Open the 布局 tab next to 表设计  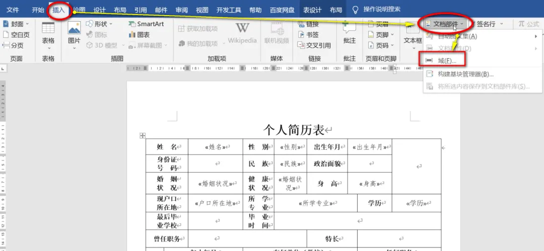click(x=335, y=10)
